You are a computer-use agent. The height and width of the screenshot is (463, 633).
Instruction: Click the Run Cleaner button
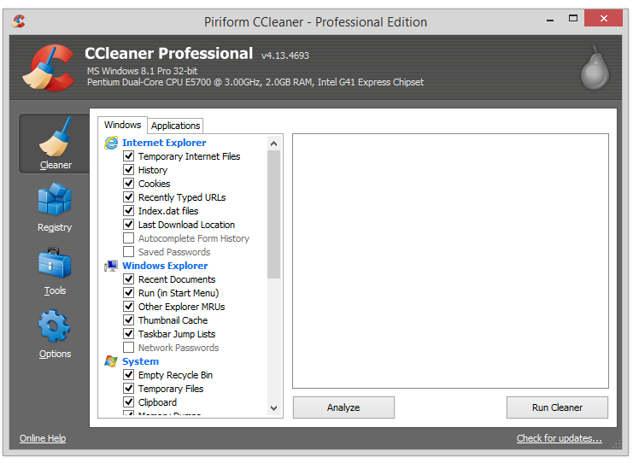pos(557,407)
